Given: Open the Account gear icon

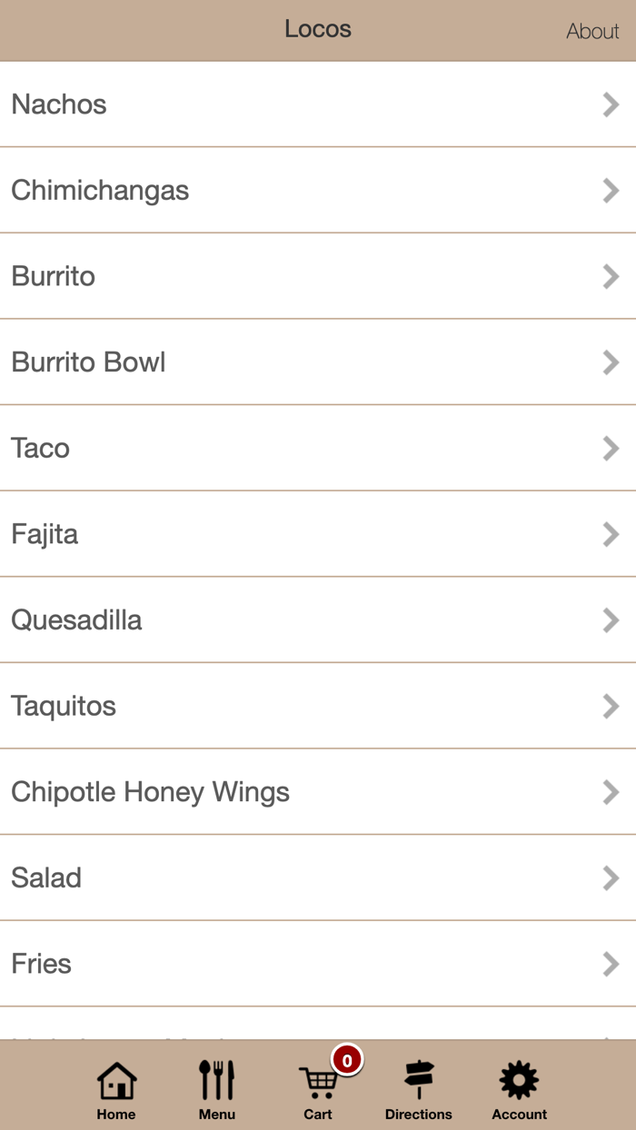Looking at the screenshot, I should coord(519,1081).
